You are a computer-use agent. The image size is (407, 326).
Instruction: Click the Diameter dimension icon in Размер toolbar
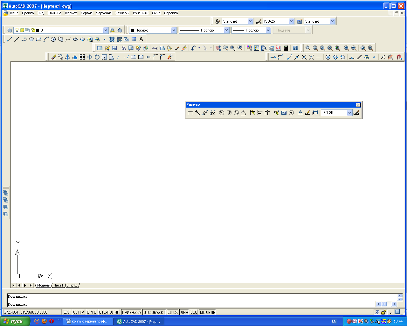pyautogui.click(x=236, y=113)
